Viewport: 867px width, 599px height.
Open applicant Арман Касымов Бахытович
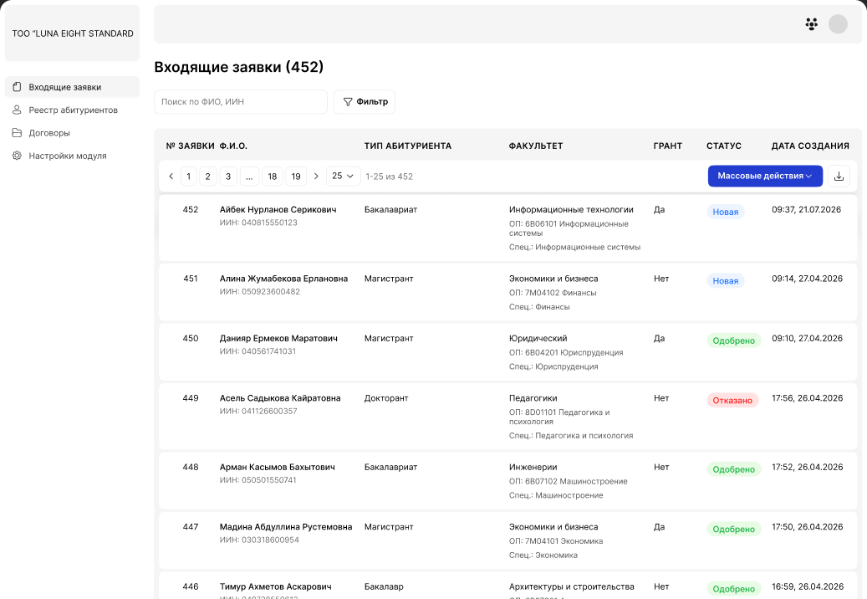tap(278, 468)
